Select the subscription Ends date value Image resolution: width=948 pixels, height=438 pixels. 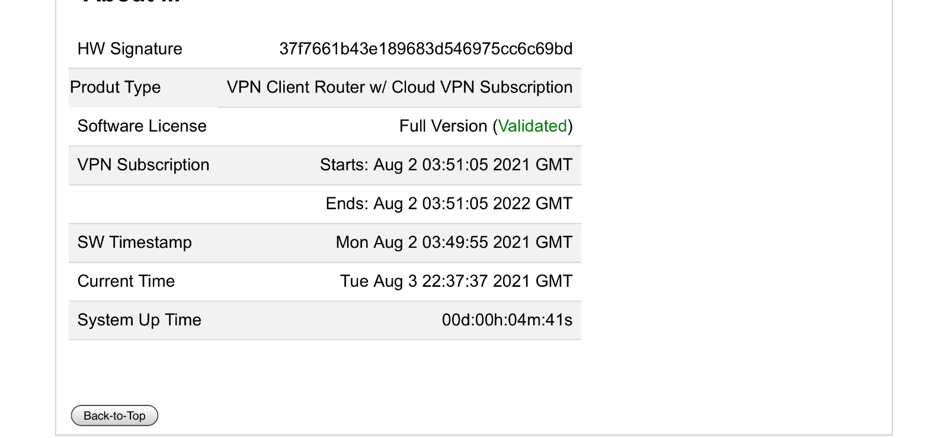coord(449,203)
